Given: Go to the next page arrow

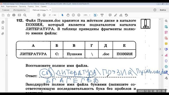Looking at the screenshot, I should (44, 15).
